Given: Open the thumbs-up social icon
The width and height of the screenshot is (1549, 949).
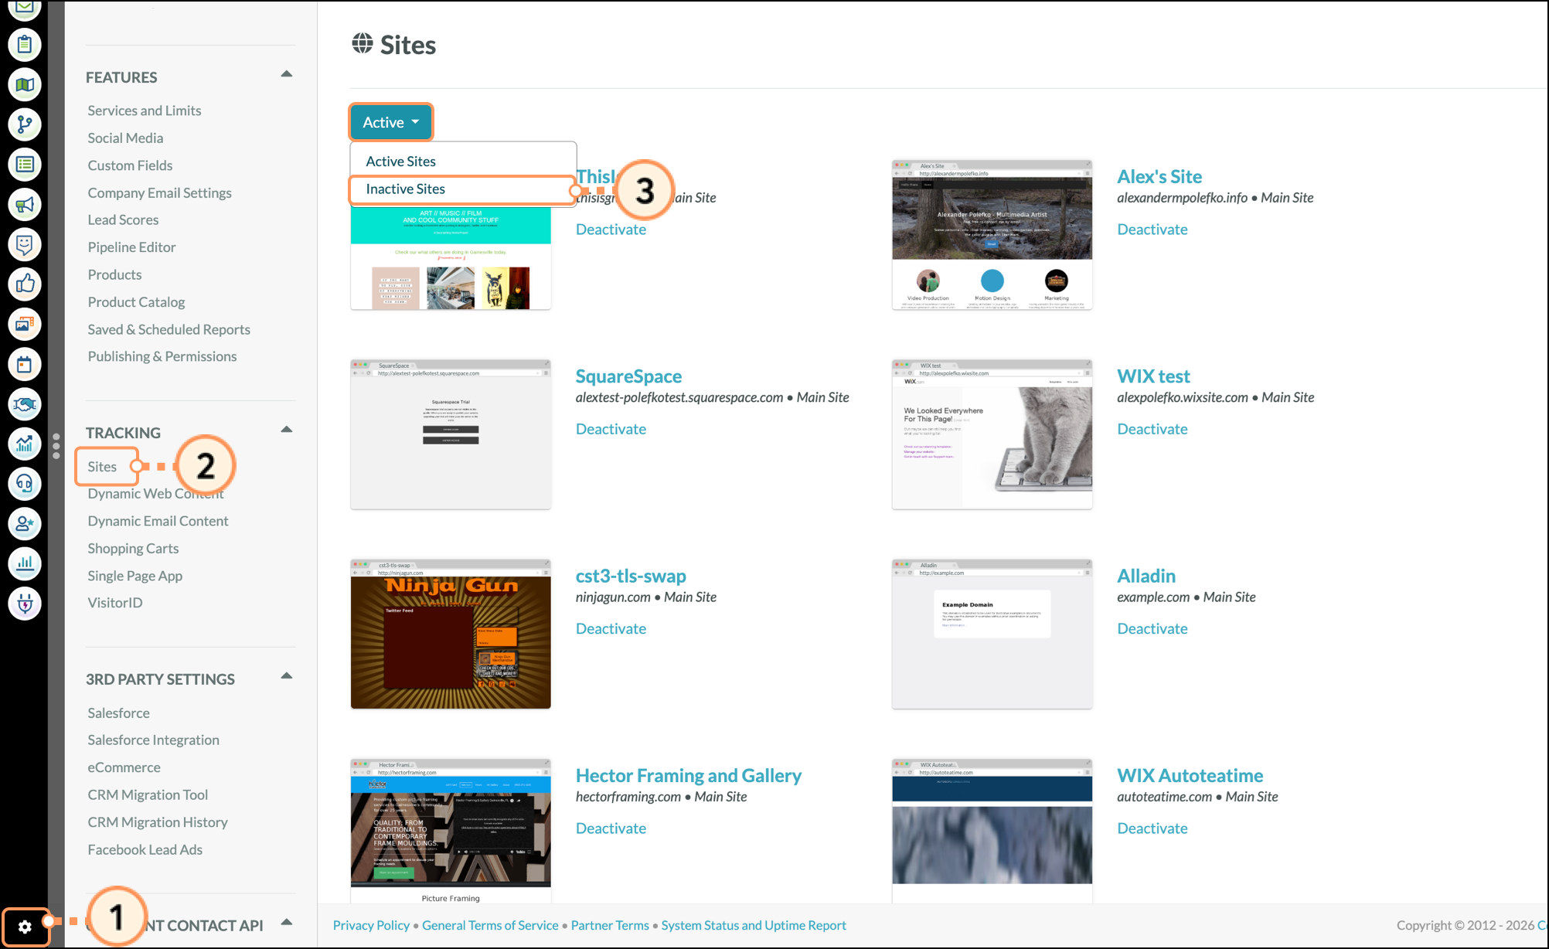Looking at the screenshot, I should pos(25,284).
